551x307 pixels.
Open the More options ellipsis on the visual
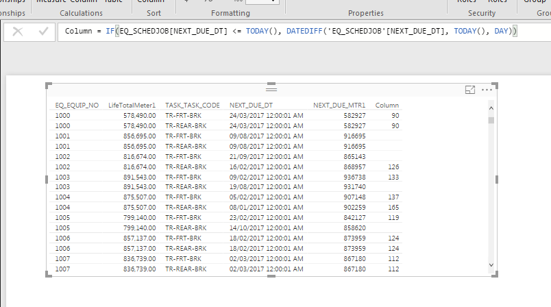pyautogui.click(x=487, y=90)
